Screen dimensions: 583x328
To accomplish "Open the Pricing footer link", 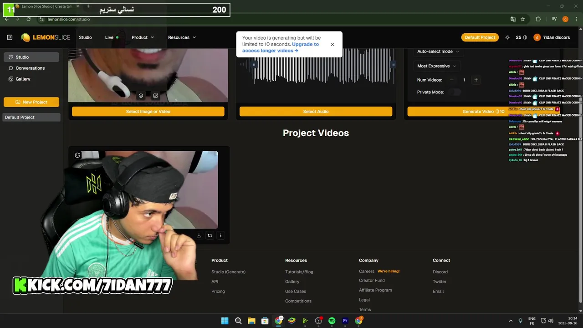I will click(x=218, y=292).
